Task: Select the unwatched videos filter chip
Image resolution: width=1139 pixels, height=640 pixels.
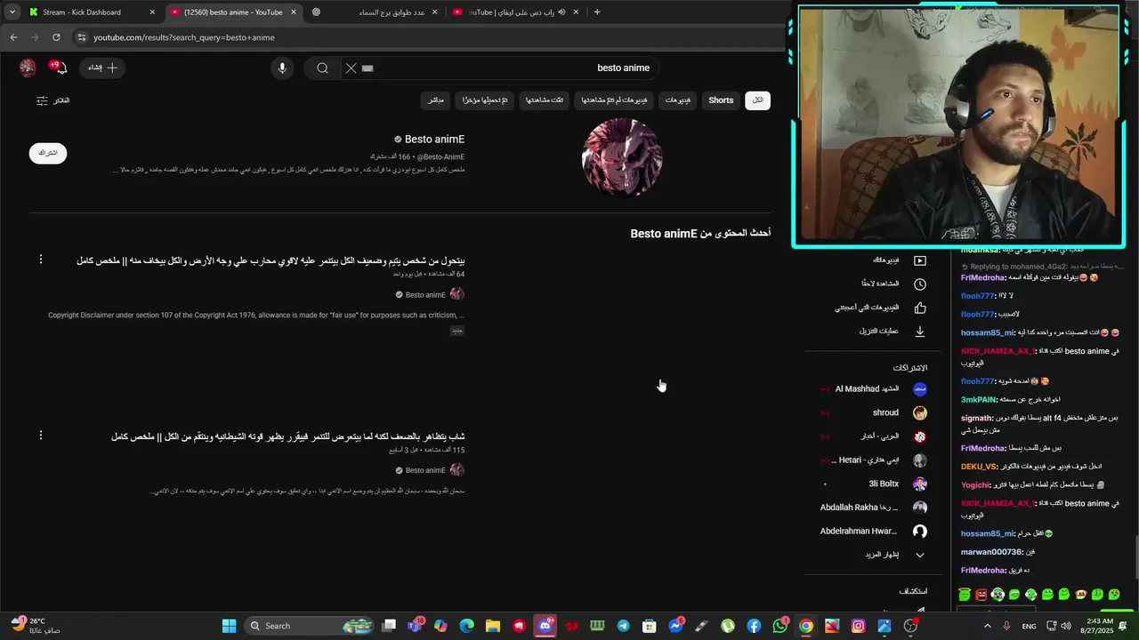Action: point(614,100)
